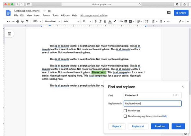
Task: Open Safari share sheet icon
Action: click(185, 4)
